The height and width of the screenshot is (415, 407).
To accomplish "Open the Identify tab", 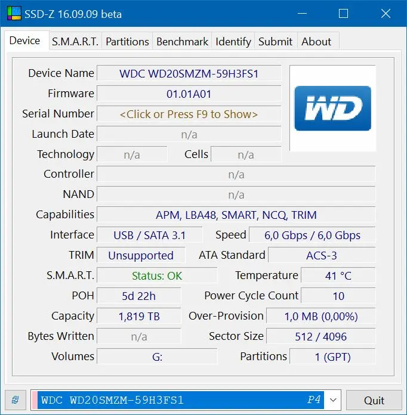I will click(233, 42).
